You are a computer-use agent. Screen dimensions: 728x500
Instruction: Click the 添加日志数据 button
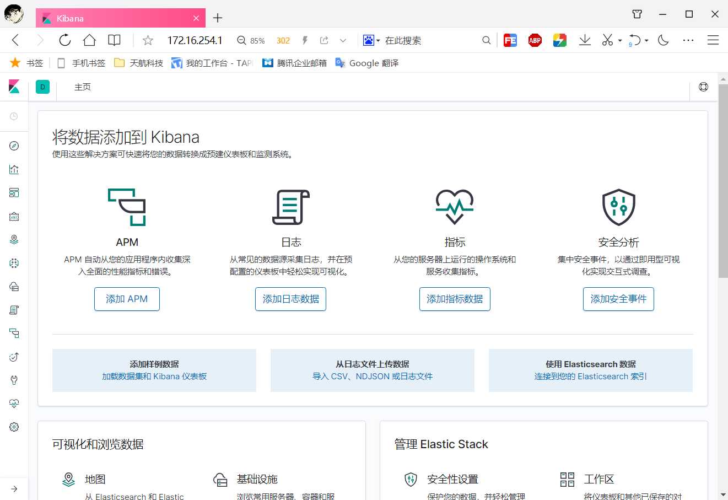click(290, 299)
